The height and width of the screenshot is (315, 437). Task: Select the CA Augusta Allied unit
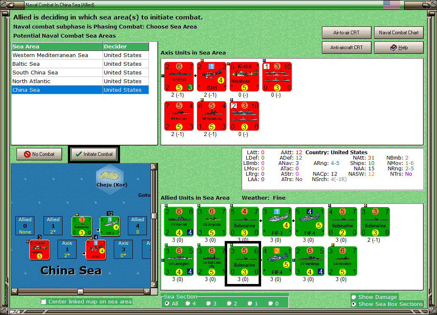pos(211,222)
